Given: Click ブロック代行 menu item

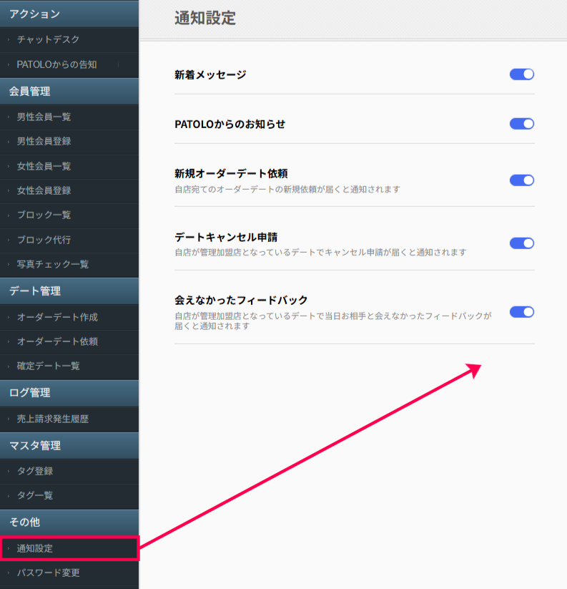Looking at the screenshot, I should coord(44,240).
